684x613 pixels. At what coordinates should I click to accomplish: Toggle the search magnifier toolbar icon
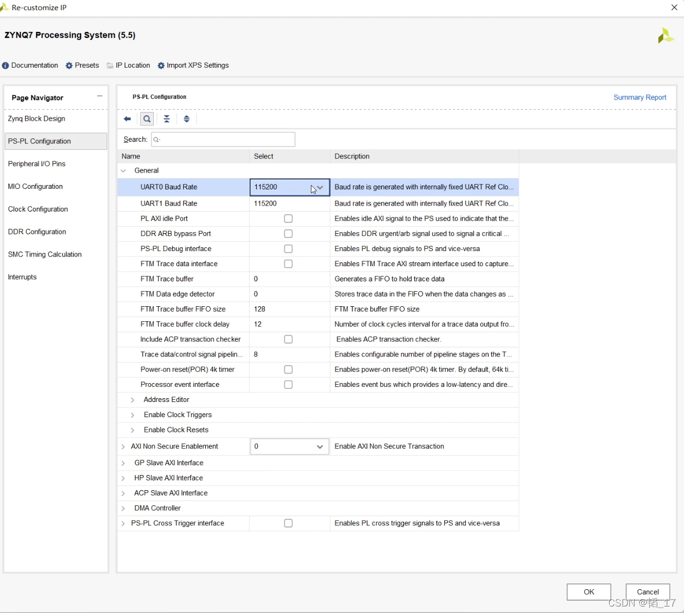point(147,119)
